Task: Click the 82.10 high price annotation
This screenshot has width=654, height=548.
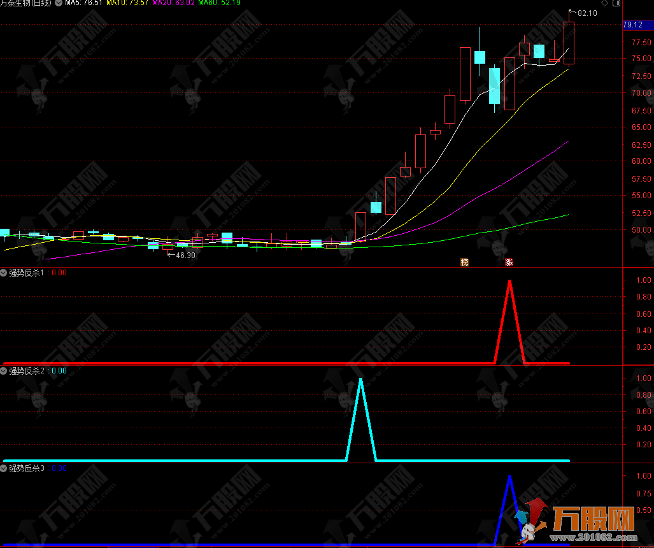Action: [587, 13]
